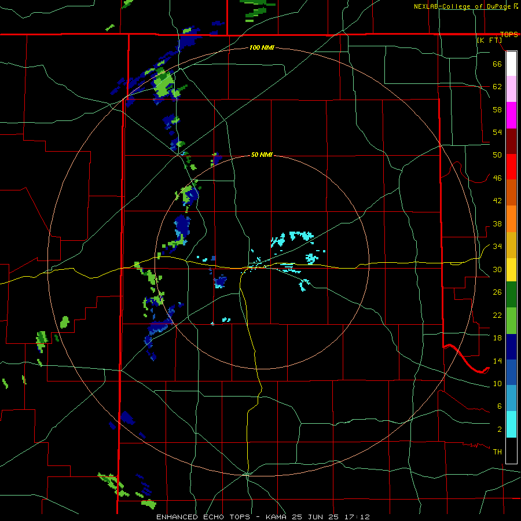521x521 pixels.
Task: Click the '62' legend value
Action: pos(497,87)
